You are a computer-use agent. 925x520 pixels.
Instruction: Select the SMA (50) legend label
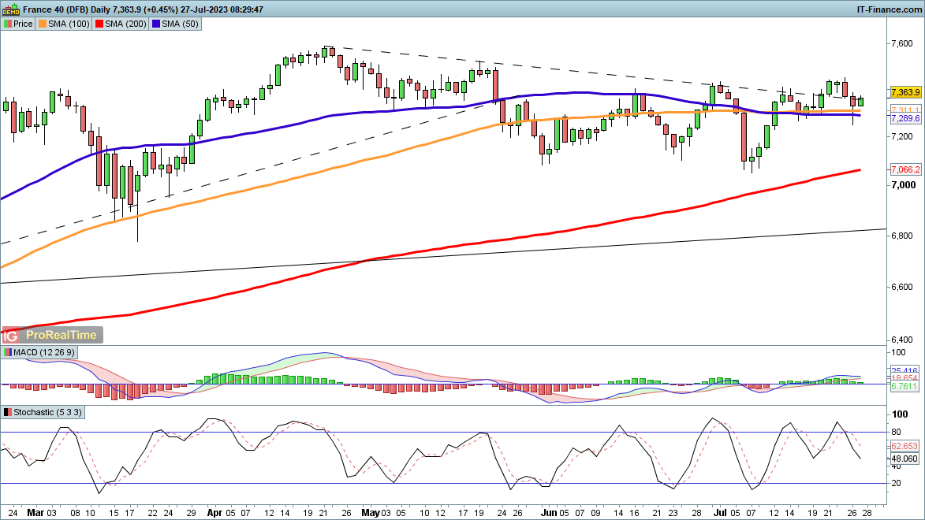(180, 24)
